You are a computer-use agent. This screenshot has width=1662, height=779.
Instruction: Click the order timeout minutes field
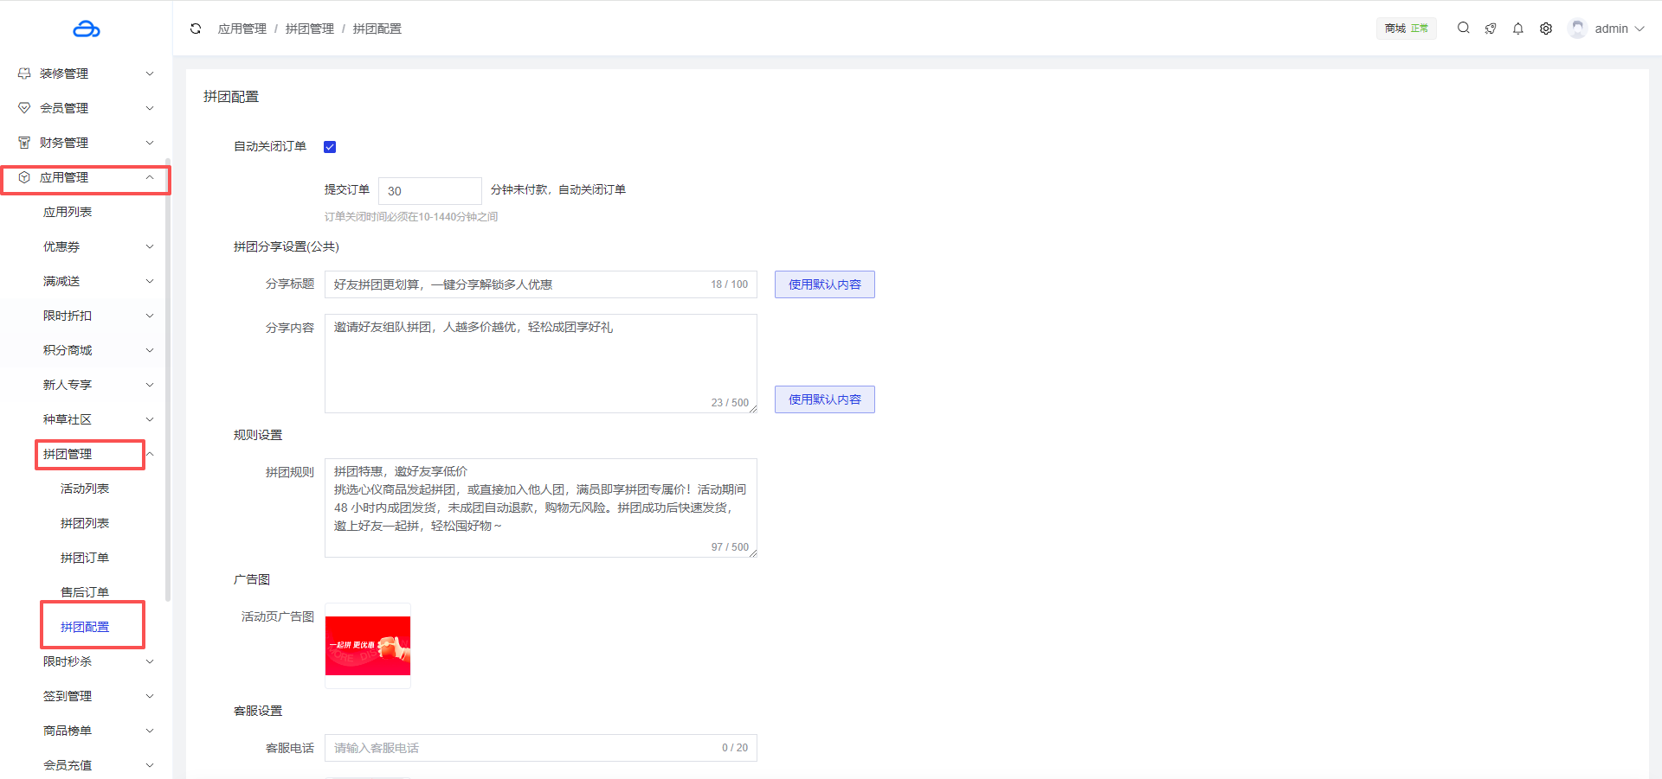click(429, 191)
